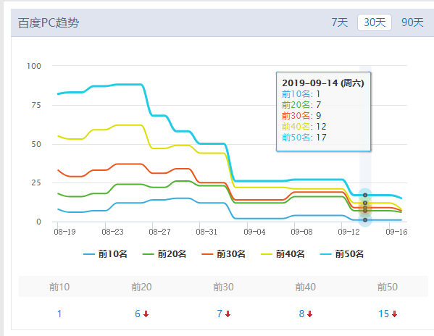Open the 前20 keyword count 6
The height and width of the screenshot is (336, 434).
click(x=138, y=314)
